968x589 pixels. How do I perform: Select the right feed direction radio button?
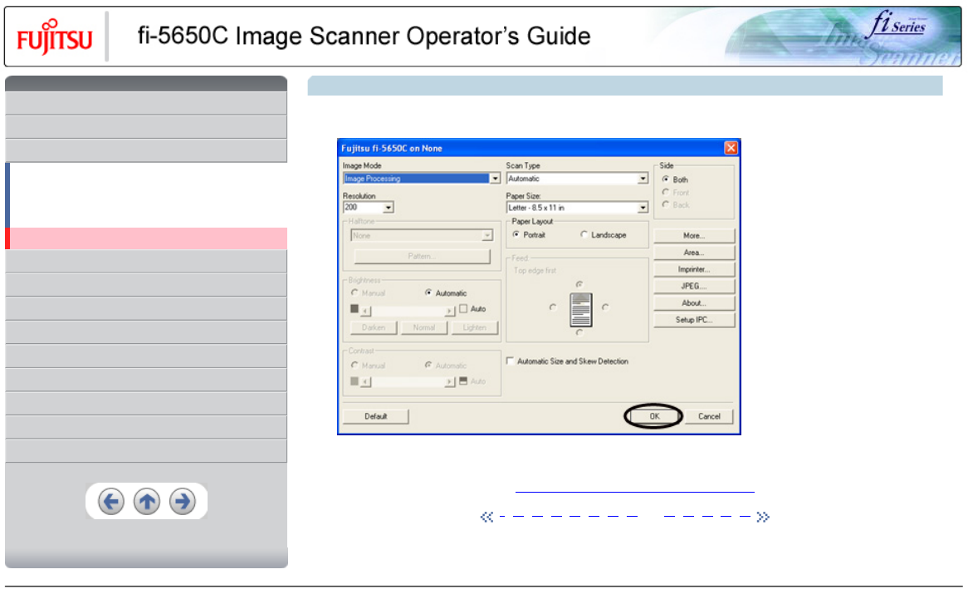point(605,307)
